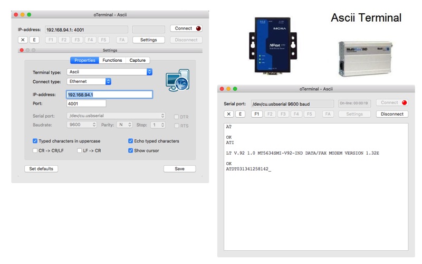Click FA in the serial port terminal window

tap(328, 114)
